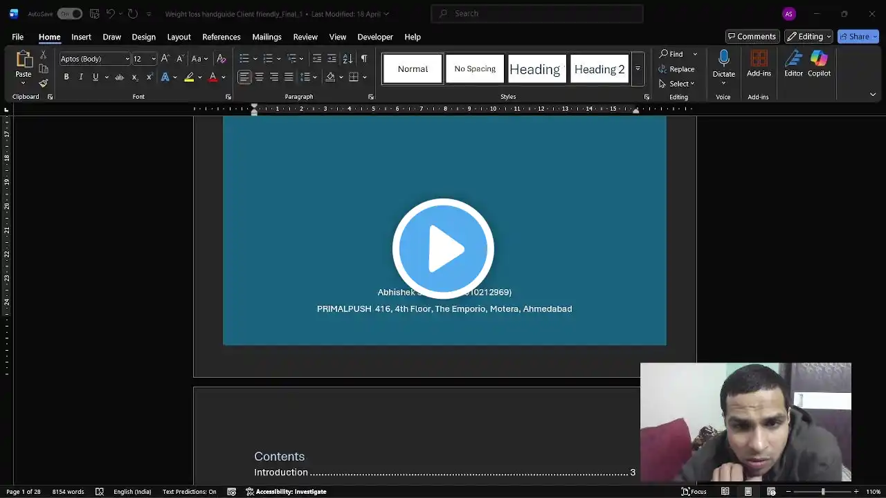Align paragraph text to the right
Image resolution: width=886 pixels, height=498 pixels.
tap(274, 77)
